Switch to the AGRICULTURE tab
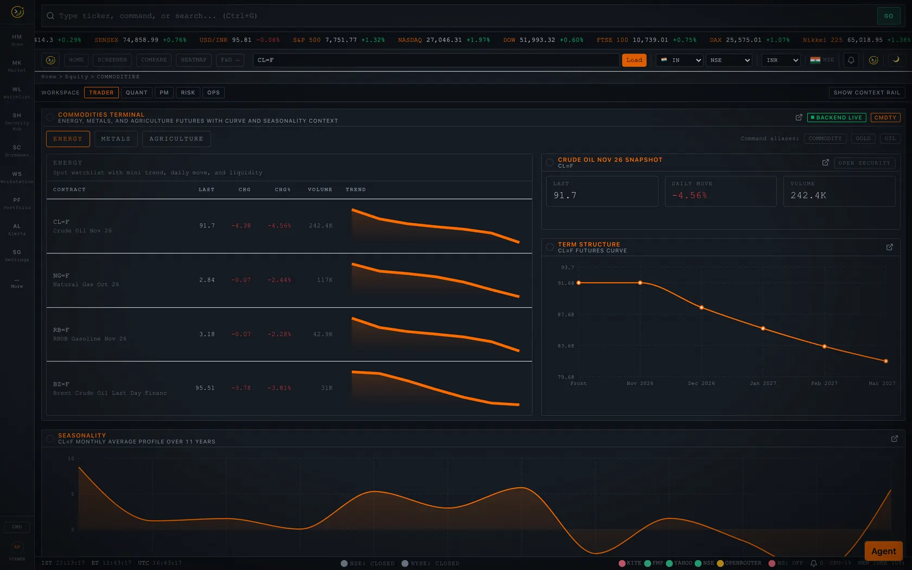This screenshot has width=912, height=570. pos(176,139)
